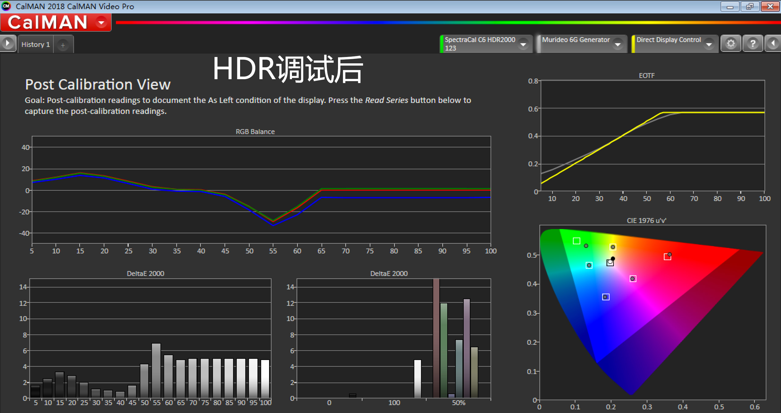Screen dimensions: 781x413
Task: Select the Direct Display Control tab
Action: tap(675, 44)
